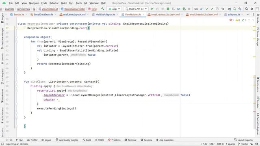This screenshot has width=260, height=146.
Task: Click the red error stripe mark in the gutter
Action: (x=254, y=111)
